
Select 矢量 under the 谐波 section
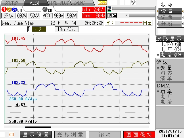click(x=166, y=68)
